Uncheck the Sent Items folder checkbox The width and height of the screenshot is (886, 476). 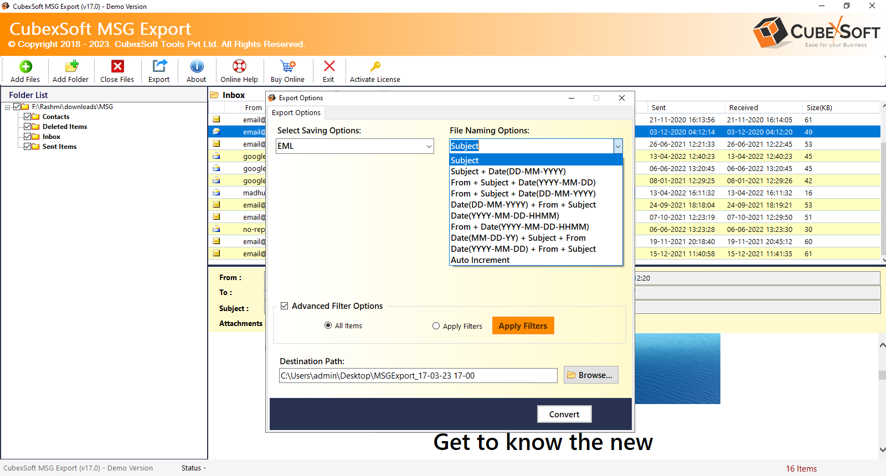point(27,147)
